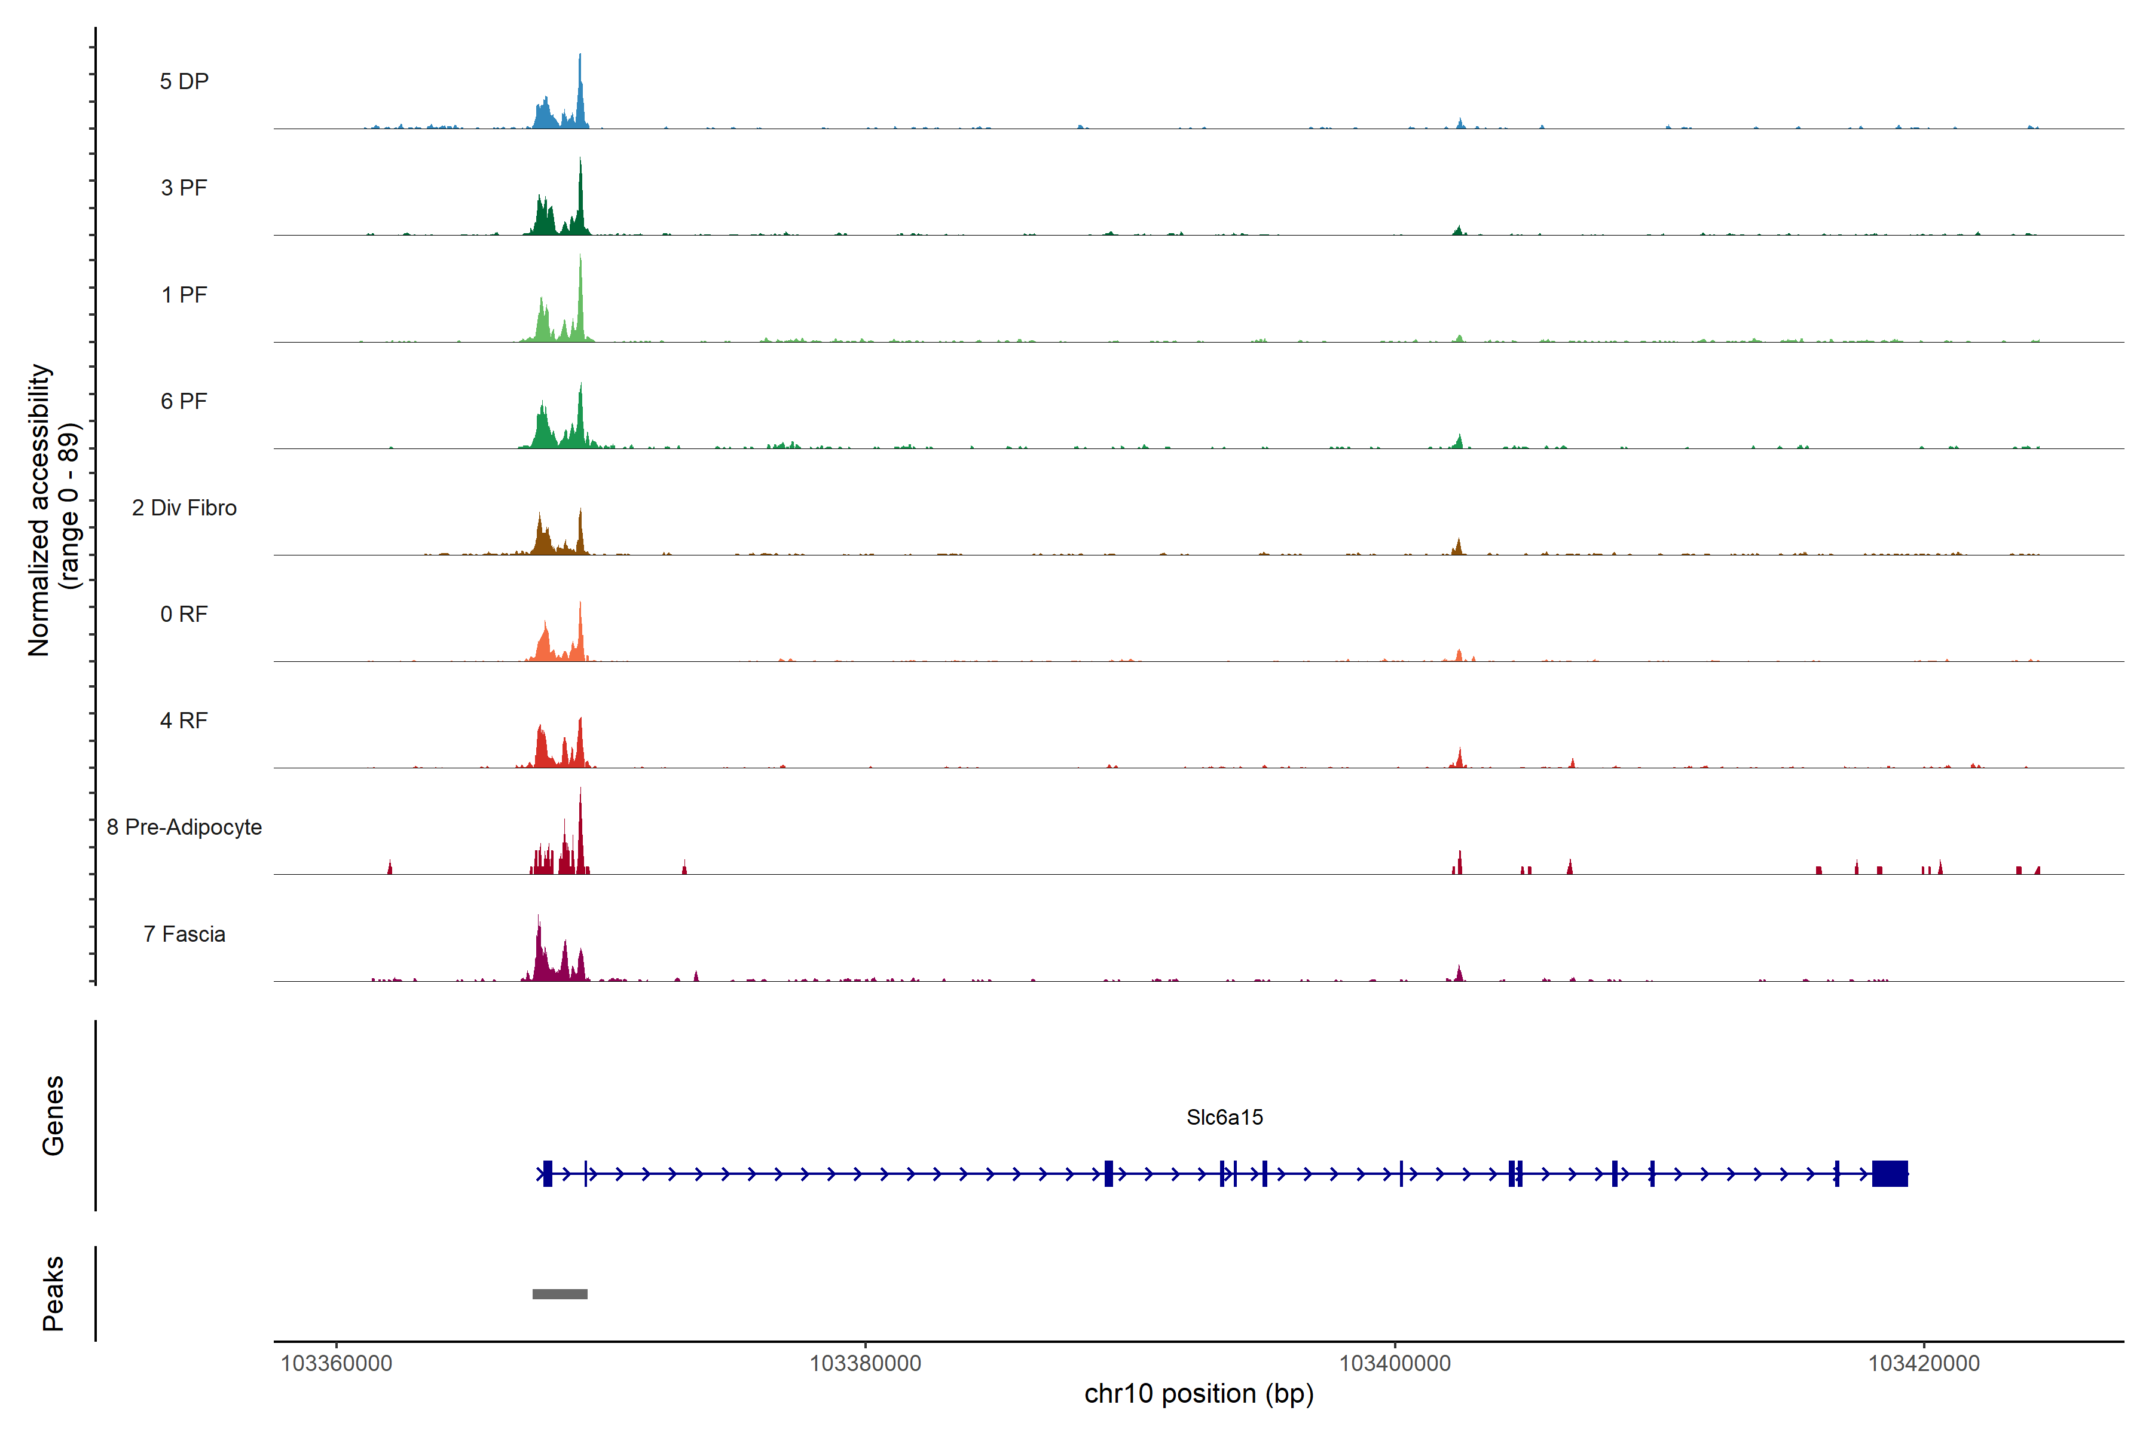Click the tallest blue peak in 5 DP
The width and height of the screenshot is (2152, 1435).
click(x=579, y=91)
